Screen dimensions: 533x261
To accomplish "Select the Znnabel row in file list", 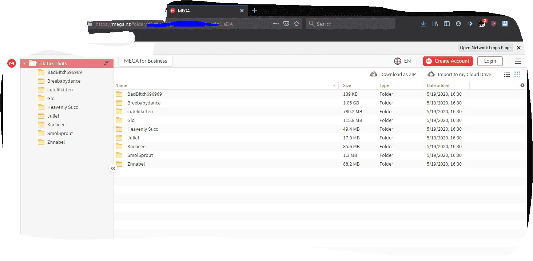I will tap(319, 164).
